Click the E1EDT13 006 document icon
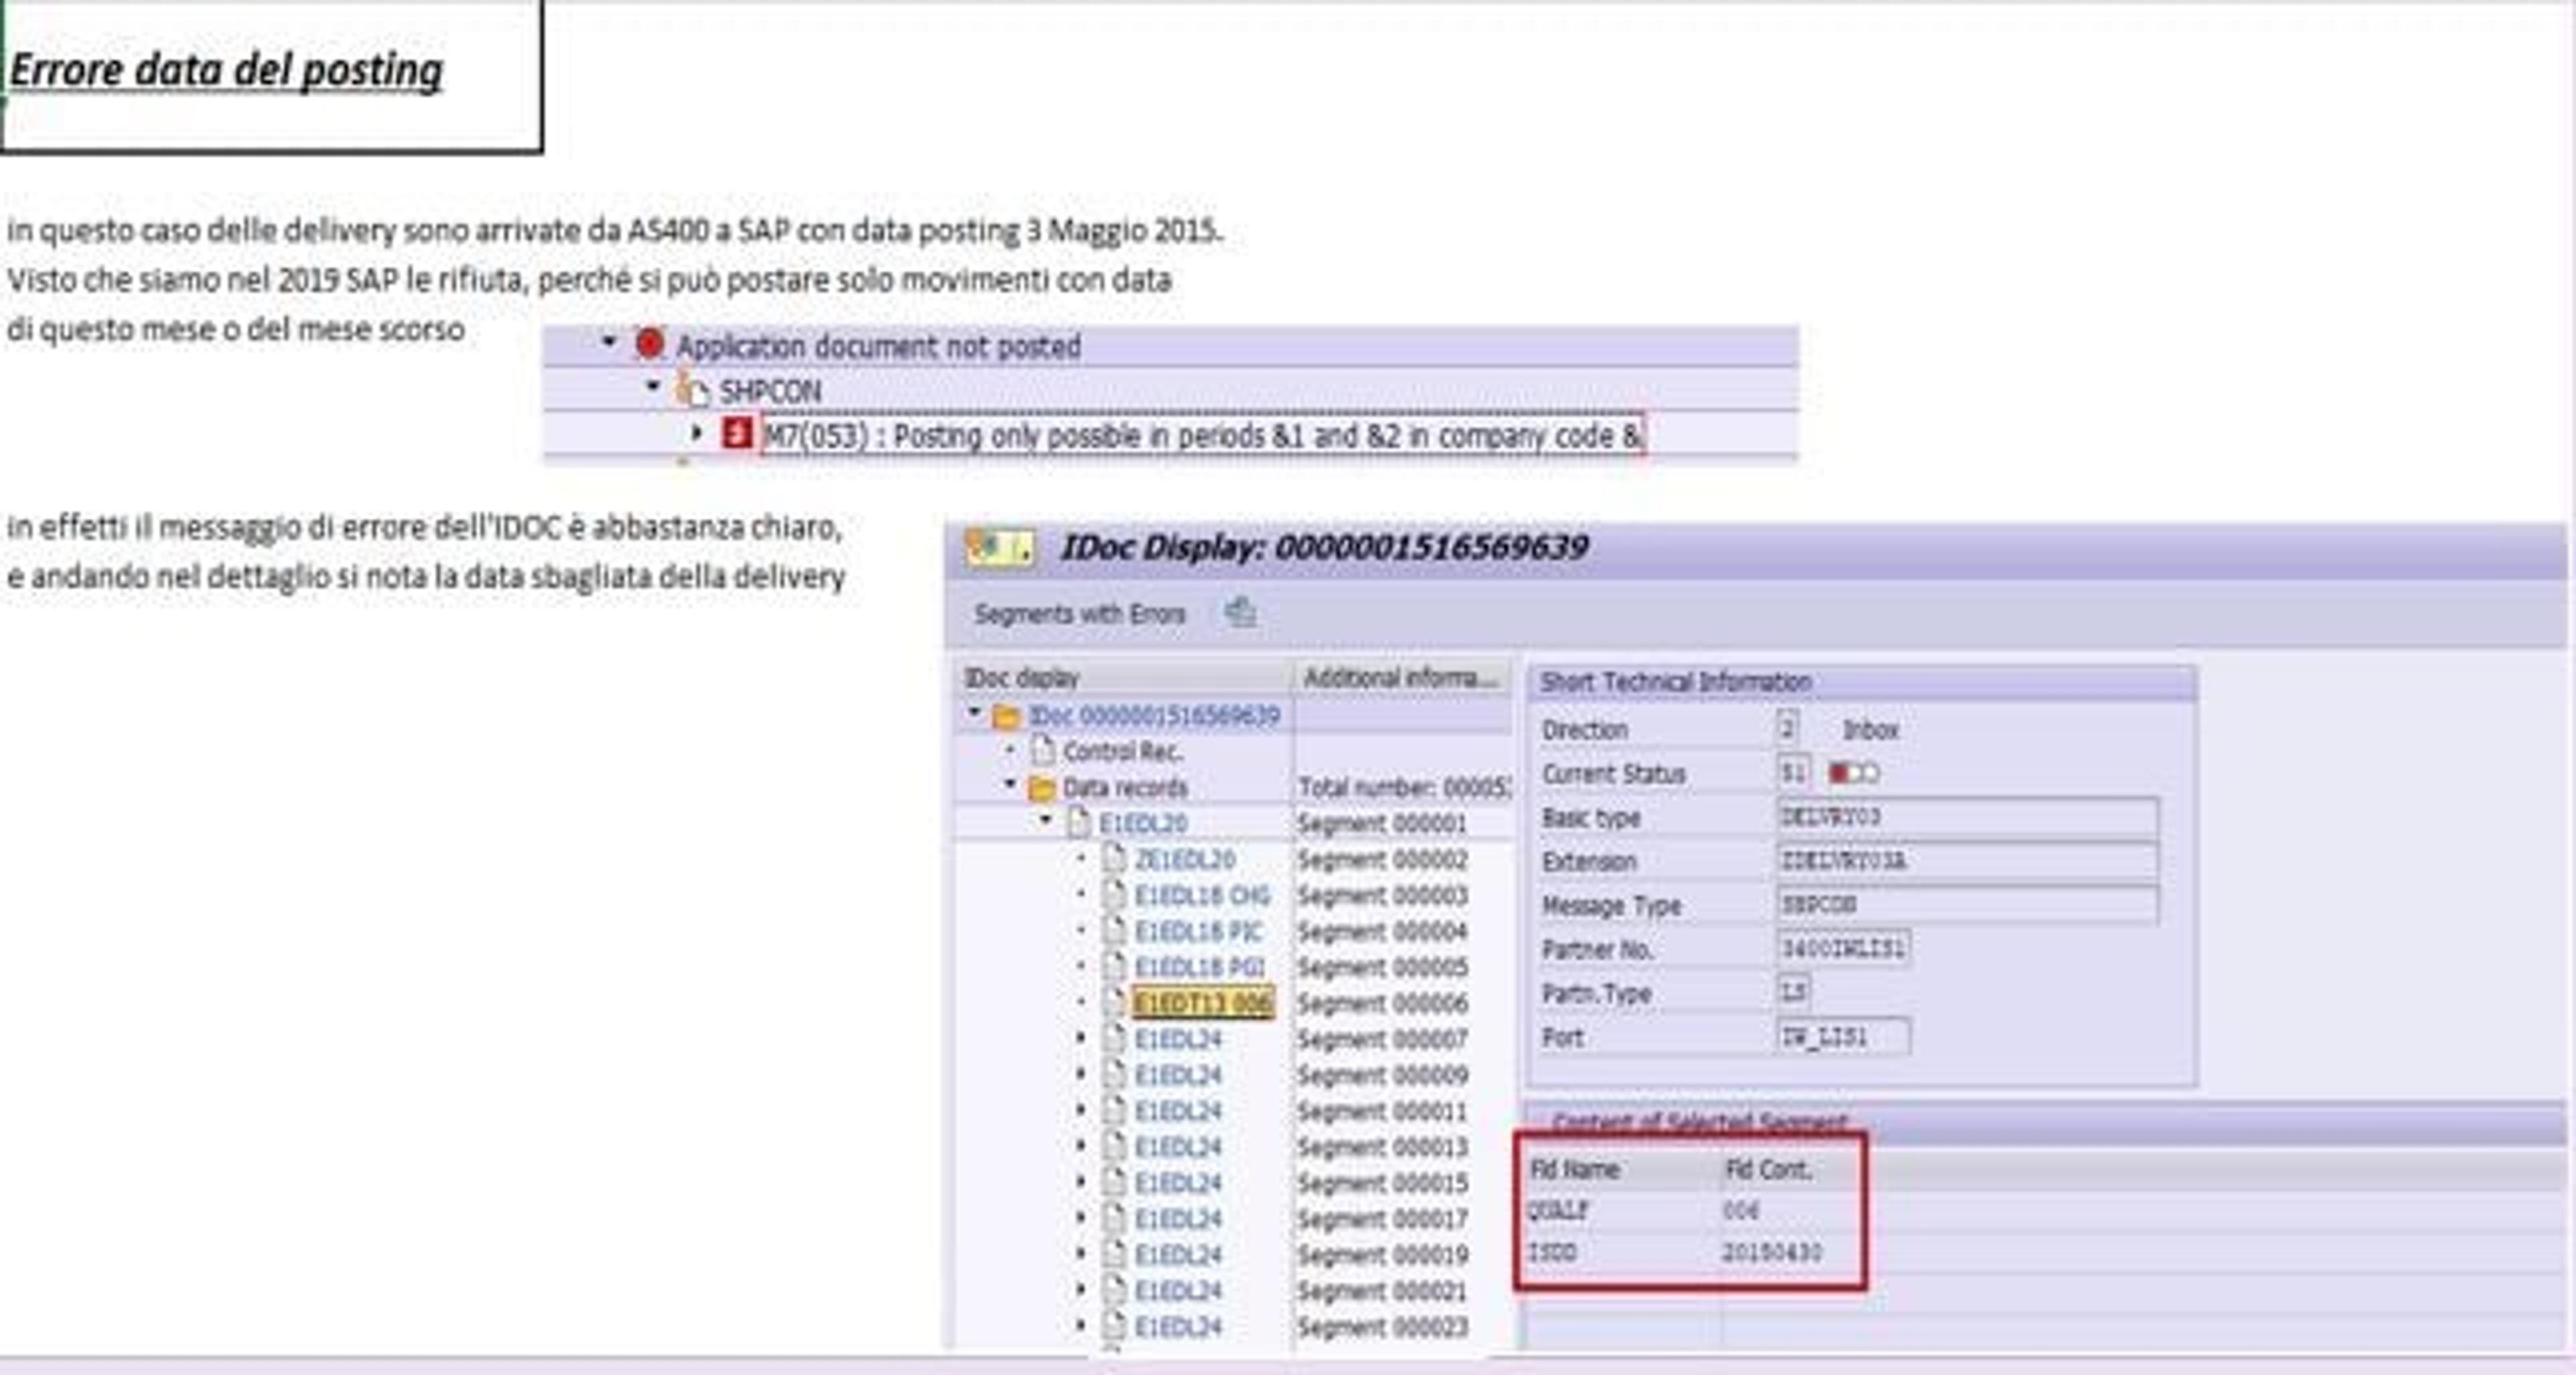The height and width of the screenshot is (1375, 2576). (1115, 1002)
